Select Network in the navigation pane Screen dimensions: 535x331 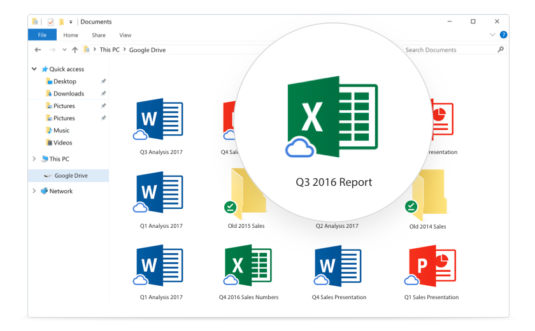[x=61, y=191]
